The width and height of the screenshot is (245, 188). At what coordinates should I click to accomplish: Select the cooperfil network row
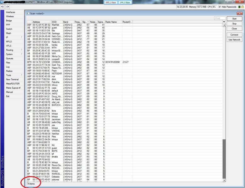tap(124, 59)
